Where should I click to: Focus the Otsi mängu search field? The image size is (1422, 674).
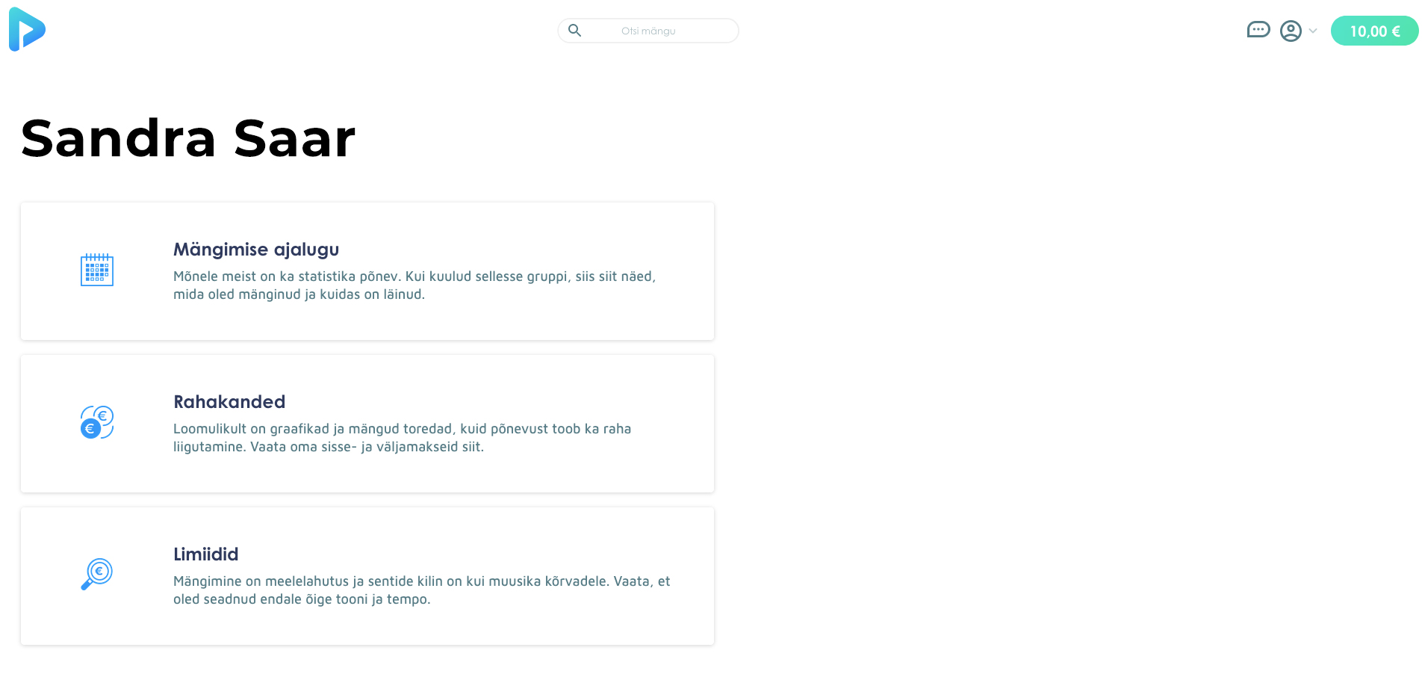coord(648,31)
